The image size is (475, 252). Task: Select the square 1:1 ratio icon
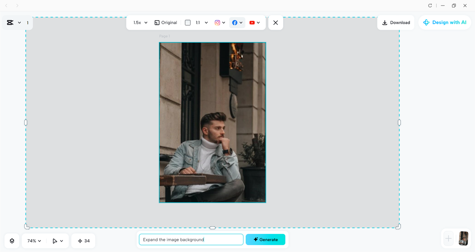pyautogui.click(x=188, y=22)
